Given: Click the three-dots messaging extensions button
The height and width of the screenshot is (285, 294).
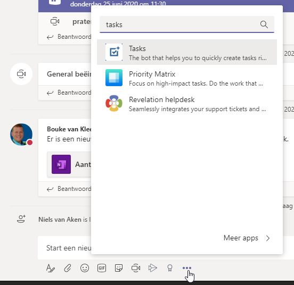Looking at the screenshot, I should [187, 268].
